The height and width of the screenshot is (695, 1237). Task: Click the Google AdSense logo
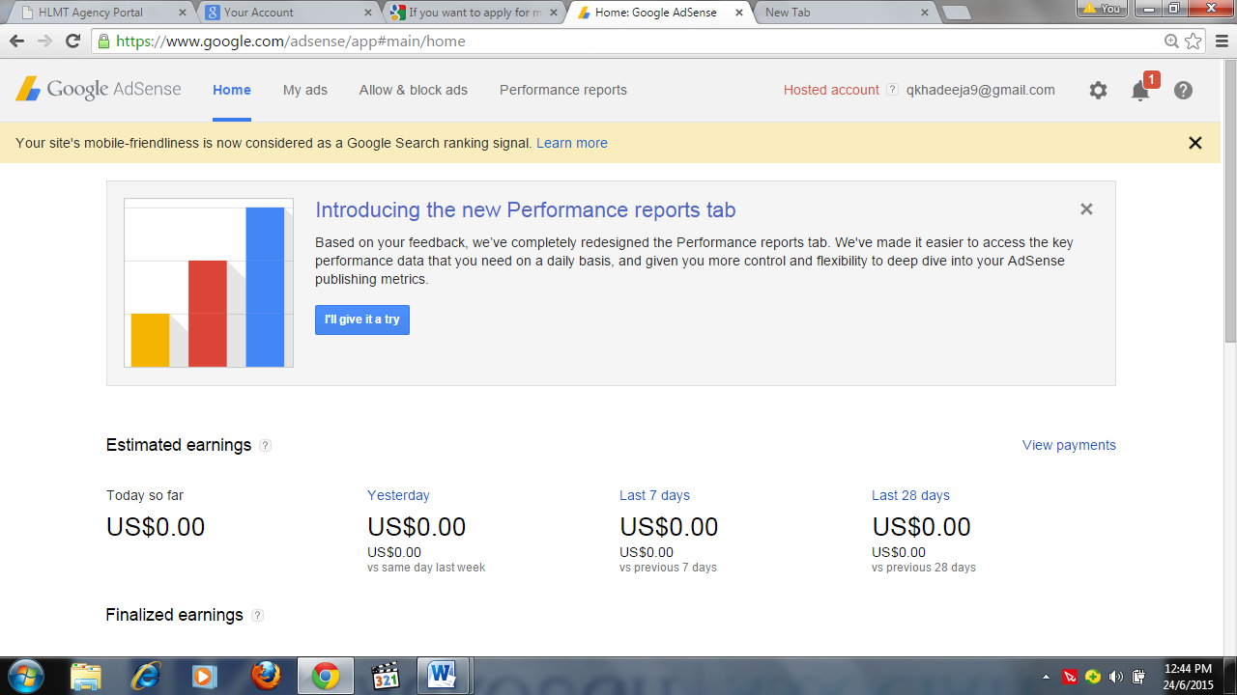coord(99,89)
